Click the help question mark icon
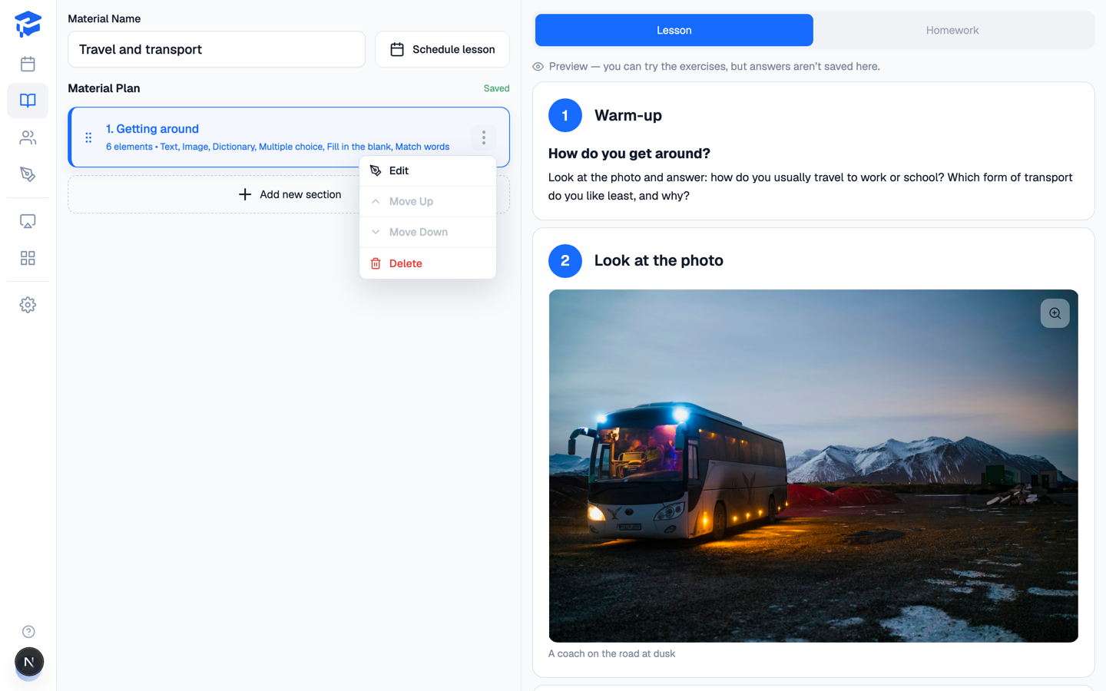 (28, 632)
